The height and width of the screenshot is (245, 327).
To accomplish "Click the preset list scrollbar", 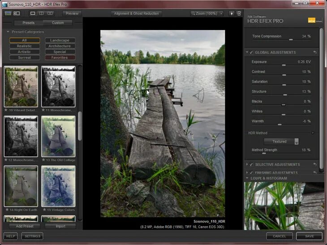I will coord(80,126).
